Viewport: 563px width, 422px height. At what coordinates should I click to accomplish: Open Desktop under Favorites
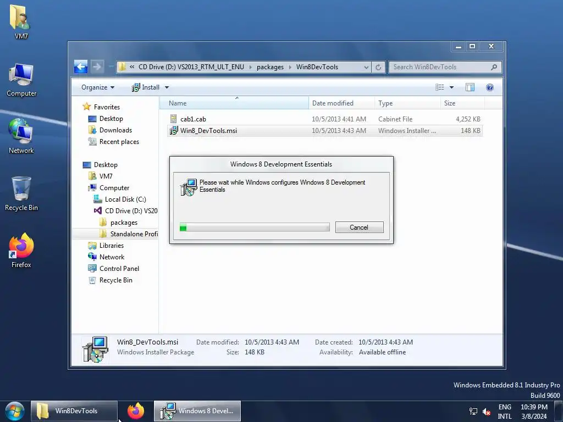click(x=111, y=119)
